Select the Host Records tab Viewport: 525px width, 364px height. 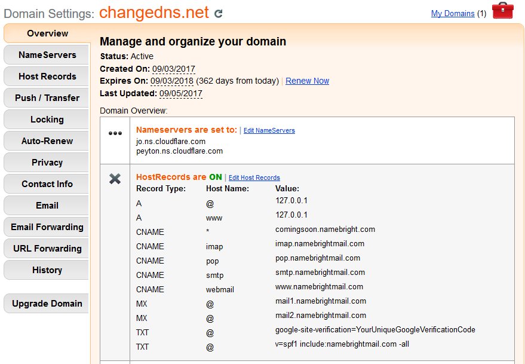tap(47, 77)
